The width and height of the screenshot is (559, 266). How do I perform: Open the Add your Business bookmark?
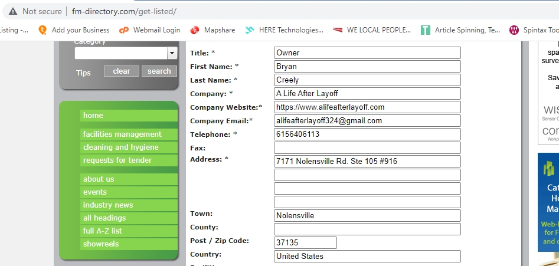(x=74, y=30)
